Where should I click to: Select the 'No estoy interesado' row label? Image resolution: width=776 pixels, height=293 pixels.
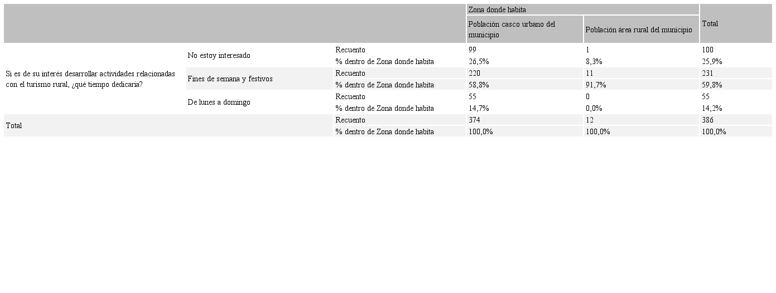tap(219, 55)
